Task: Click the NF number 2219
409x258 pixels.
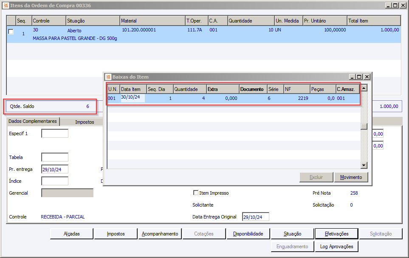Action: pyautogui.click(x=303, y=98)
